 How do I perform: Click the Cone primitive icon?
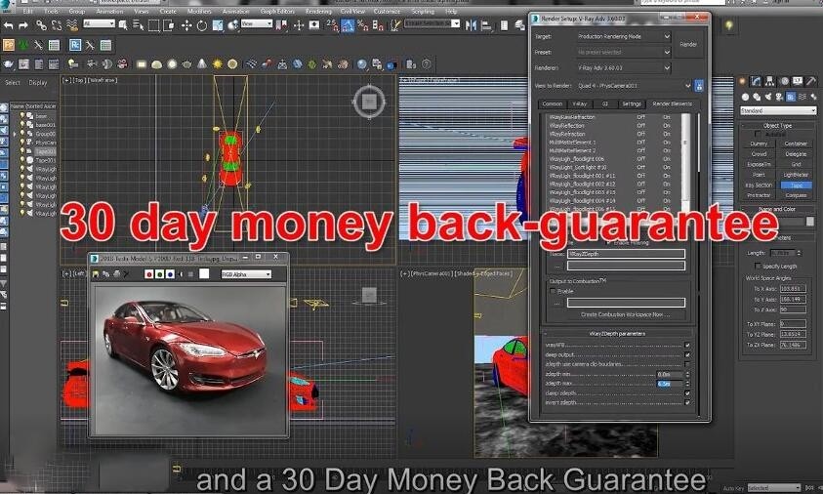pos(202,64)
